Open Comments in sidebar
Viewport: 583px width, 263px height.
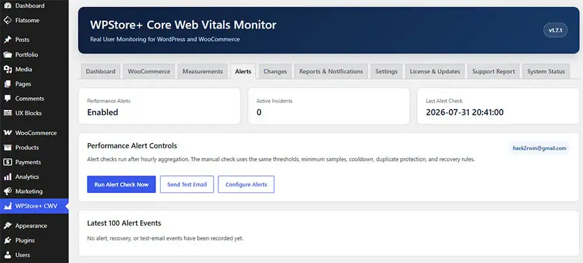34,98
